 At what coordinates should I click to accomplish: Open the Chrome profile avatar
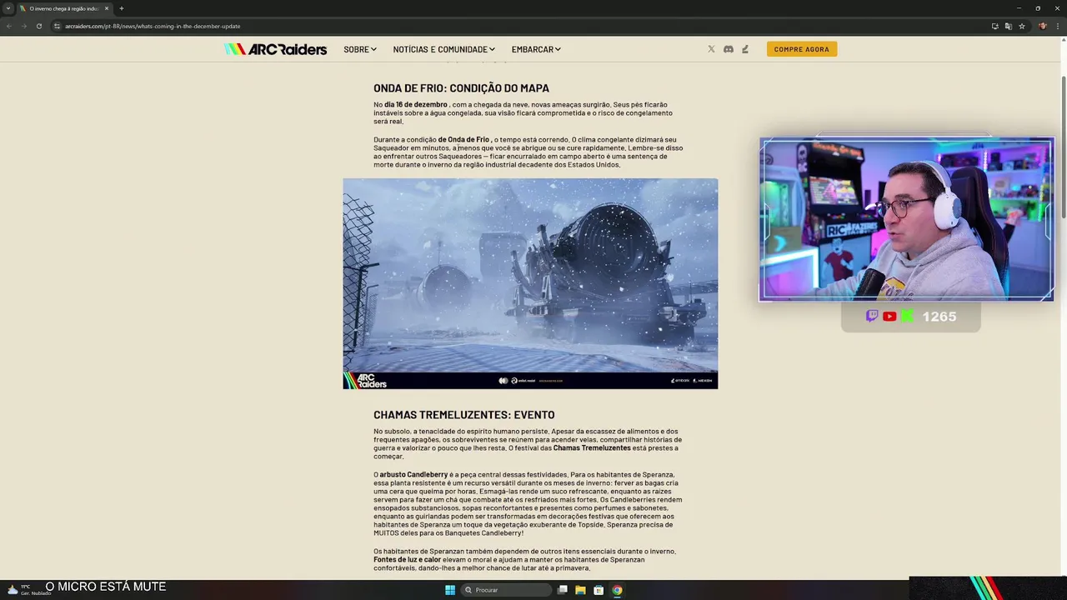(1043, 26)
